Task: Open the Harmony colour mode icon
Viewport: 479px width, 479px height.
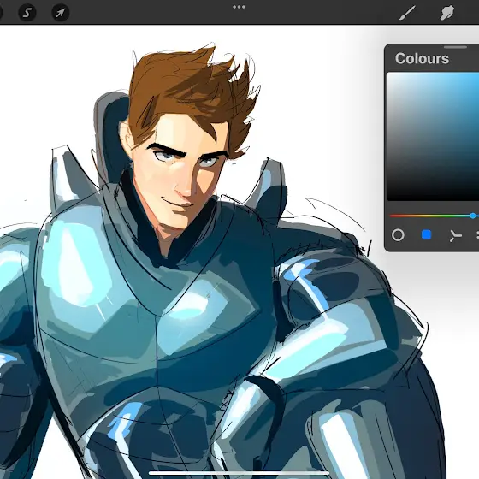Action: pyautogui.click(x=455, y=235)
